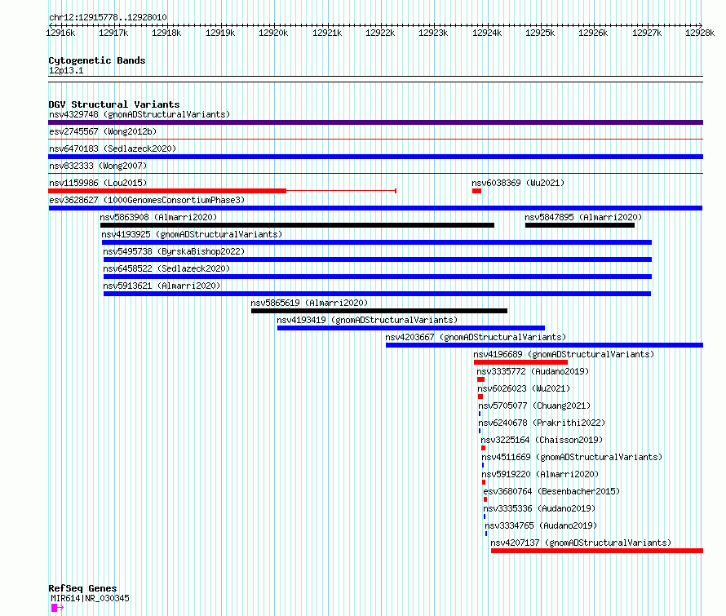This screenshot has height=616, width=726.
Task: Select the 12p13.1 band label
Action: point(66,70)
